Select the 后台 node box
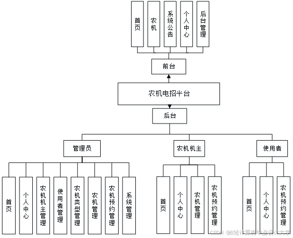Screen dimensions: 293x238 (x=170, y=116)
